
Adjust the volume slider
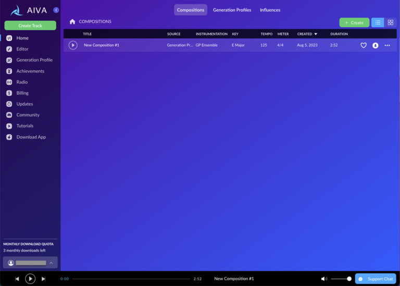coord(341,279)
